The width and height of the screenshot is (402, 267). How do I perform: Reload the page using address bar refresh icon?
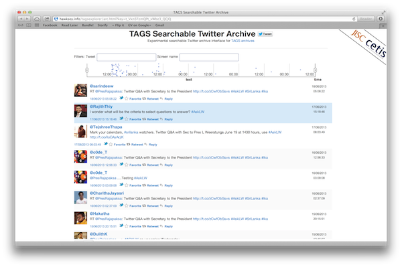coord(354,19)
